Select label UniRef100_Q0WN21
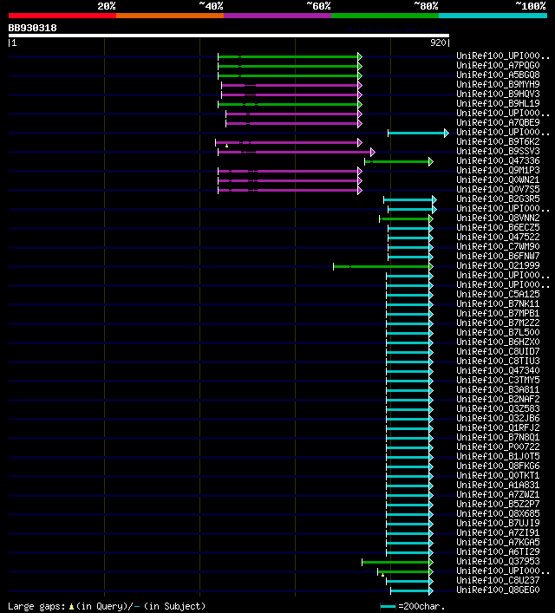Screen dimensions: 555x613 [498, 179]
